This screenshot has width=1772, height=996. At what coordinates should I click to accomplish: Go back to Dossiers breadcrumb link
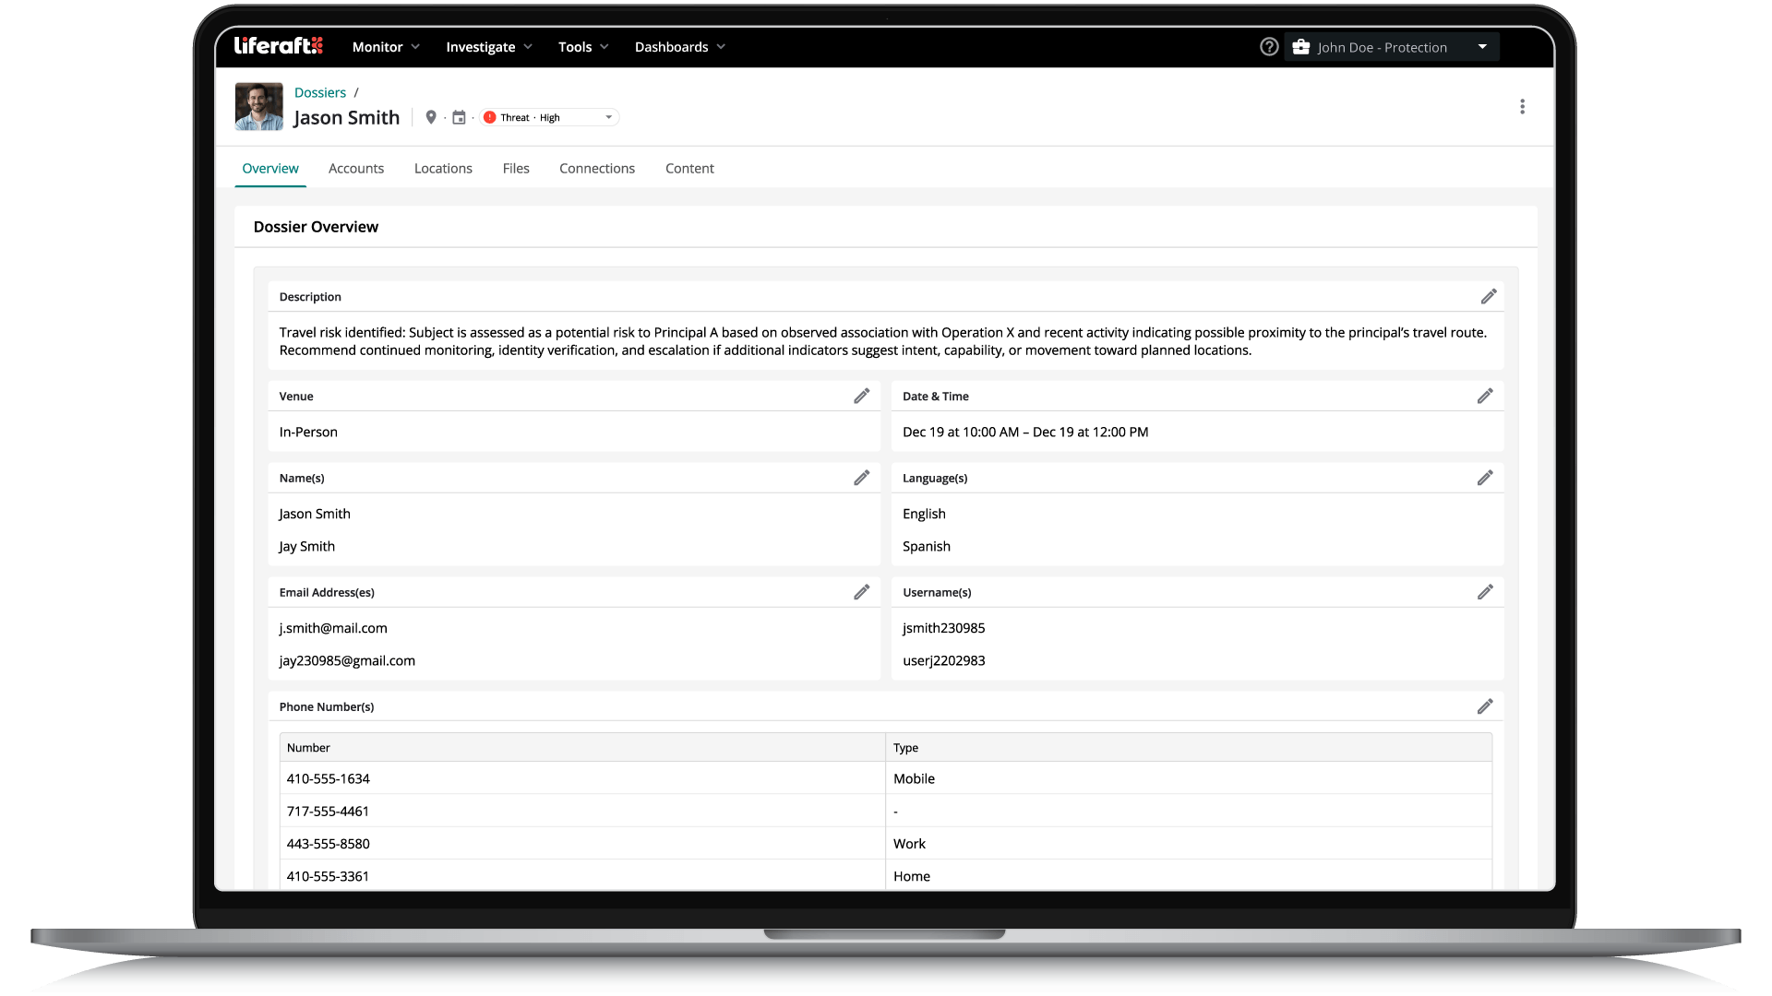click(x=320, y=92)
